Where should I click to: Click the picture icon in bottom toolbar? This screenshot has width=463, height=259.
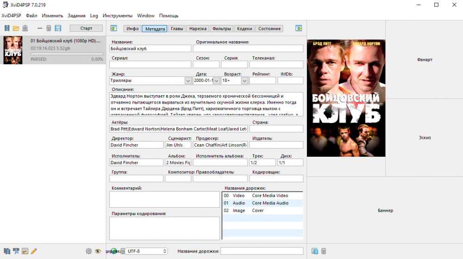click(x=25, y=251)
